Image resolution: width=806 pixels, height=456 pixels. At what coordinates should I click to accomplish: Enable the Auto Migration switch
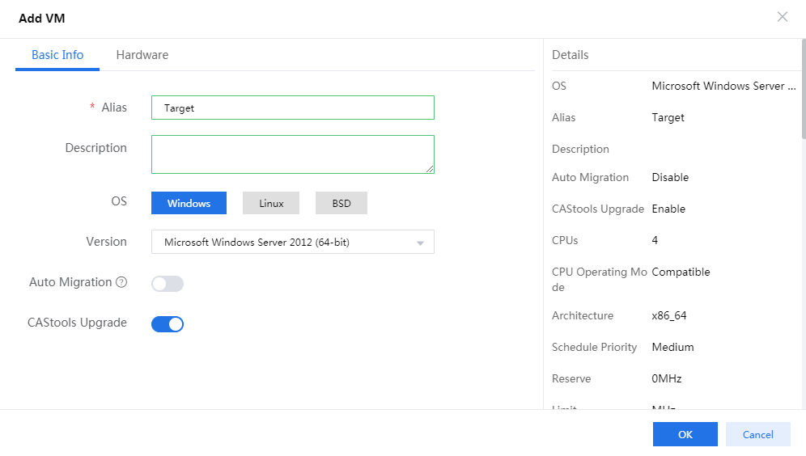coord(168,284)
